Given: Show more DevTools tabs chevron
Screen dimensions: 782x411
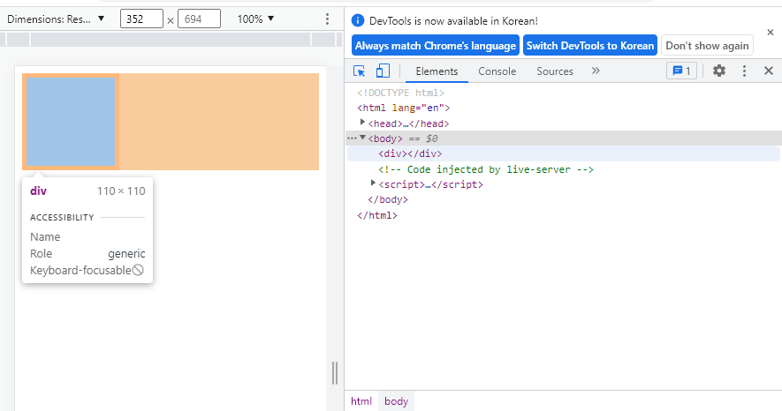Looking at the screenshot, I should tap(596, 71).
